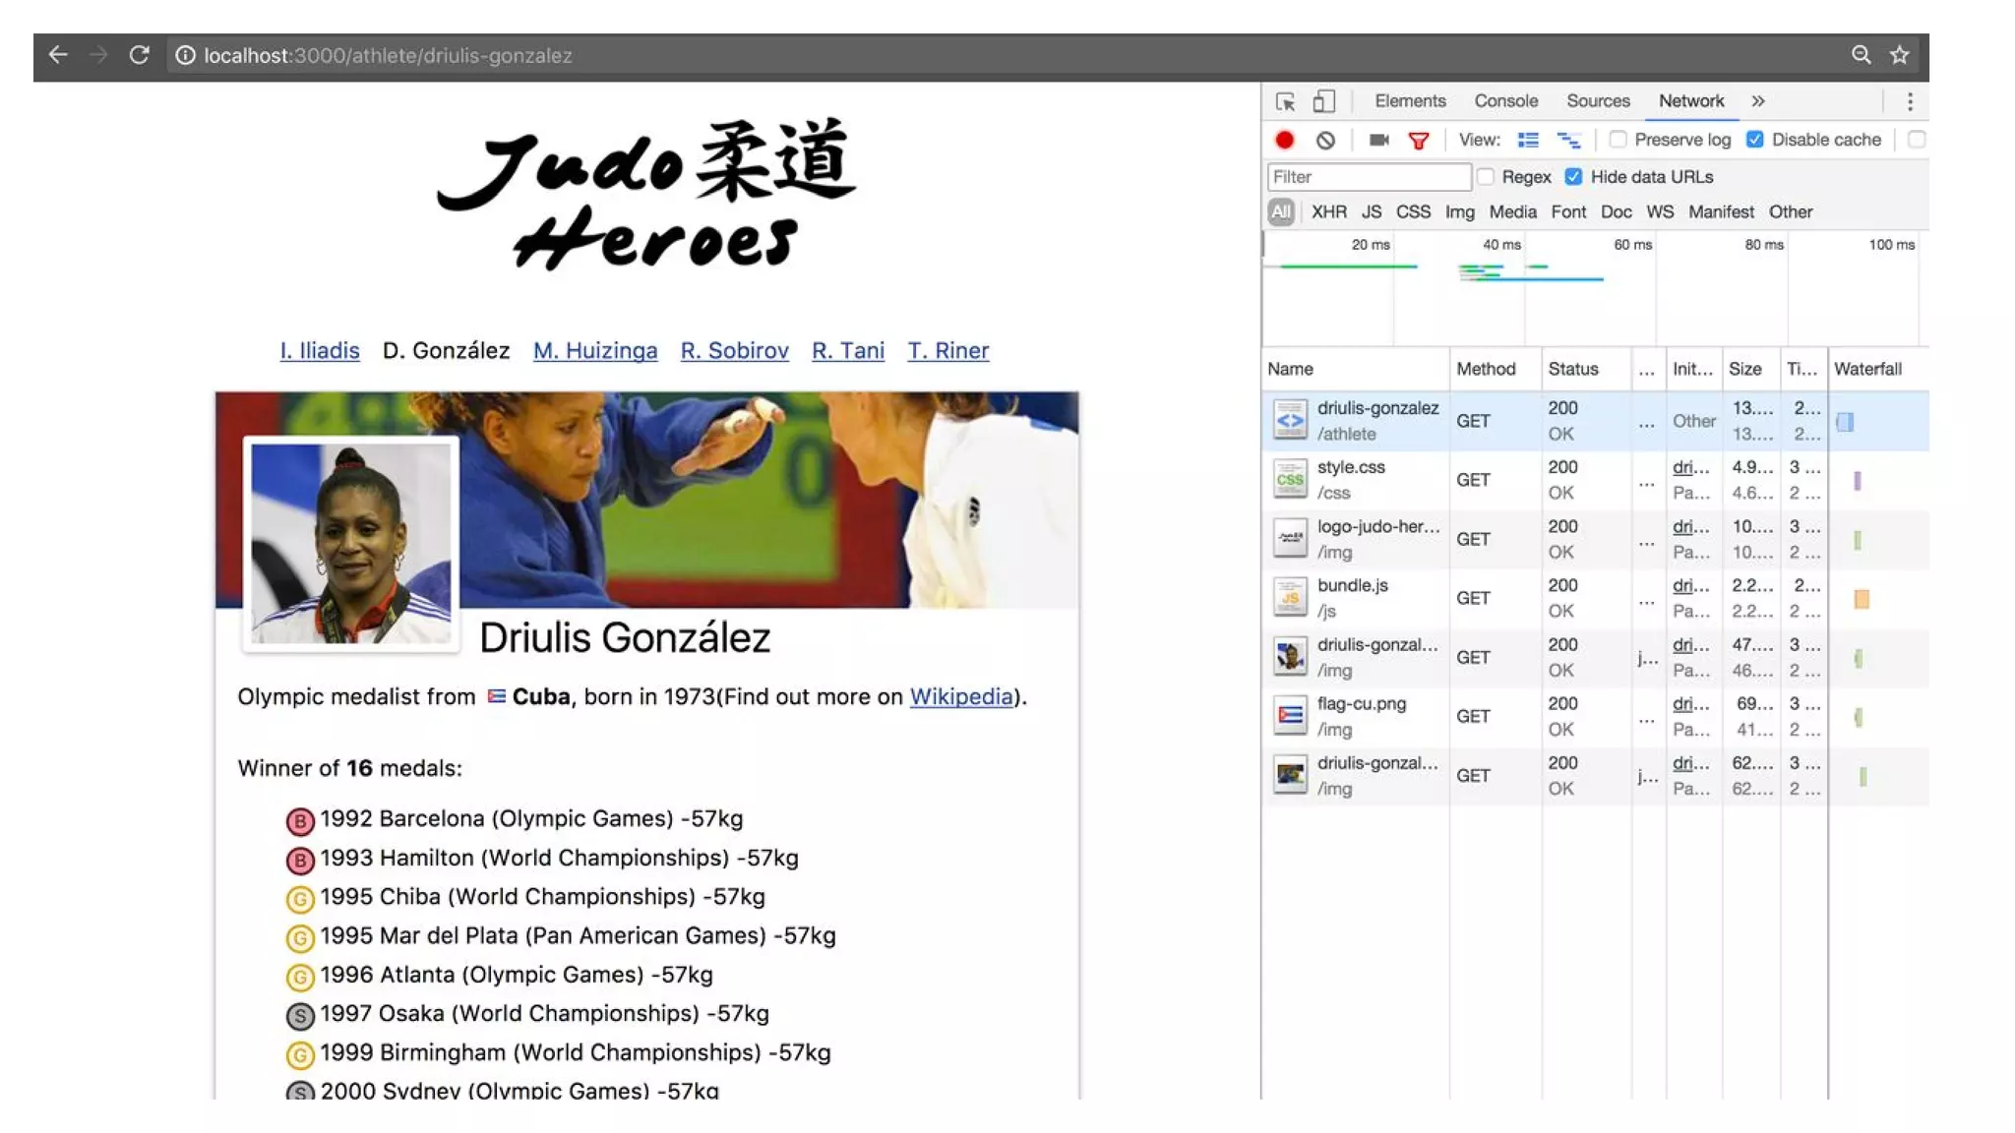Screen dimensions: 2015x1133
Task: Switch to the Console tab
Action: [x=1505, y=101]
